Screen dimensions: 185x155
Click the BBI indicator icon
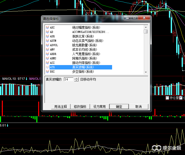pos(47,72)
